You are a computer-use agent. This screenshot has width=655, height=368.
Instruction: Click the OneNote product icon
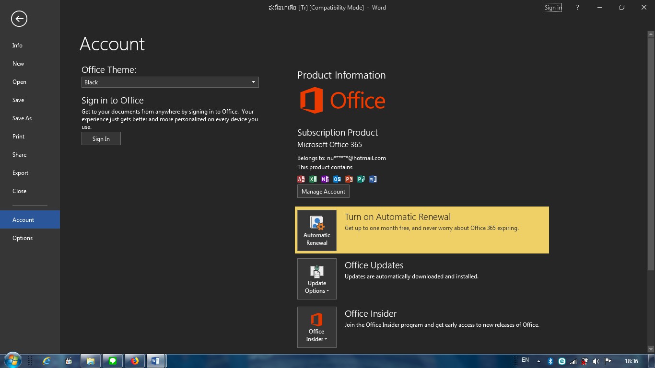(325, 179)
